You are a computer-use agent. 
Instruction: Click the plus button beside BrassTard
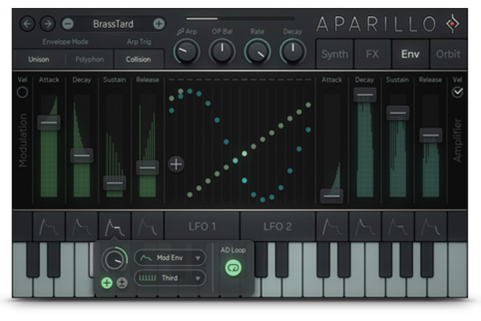(x=159, y=23)
